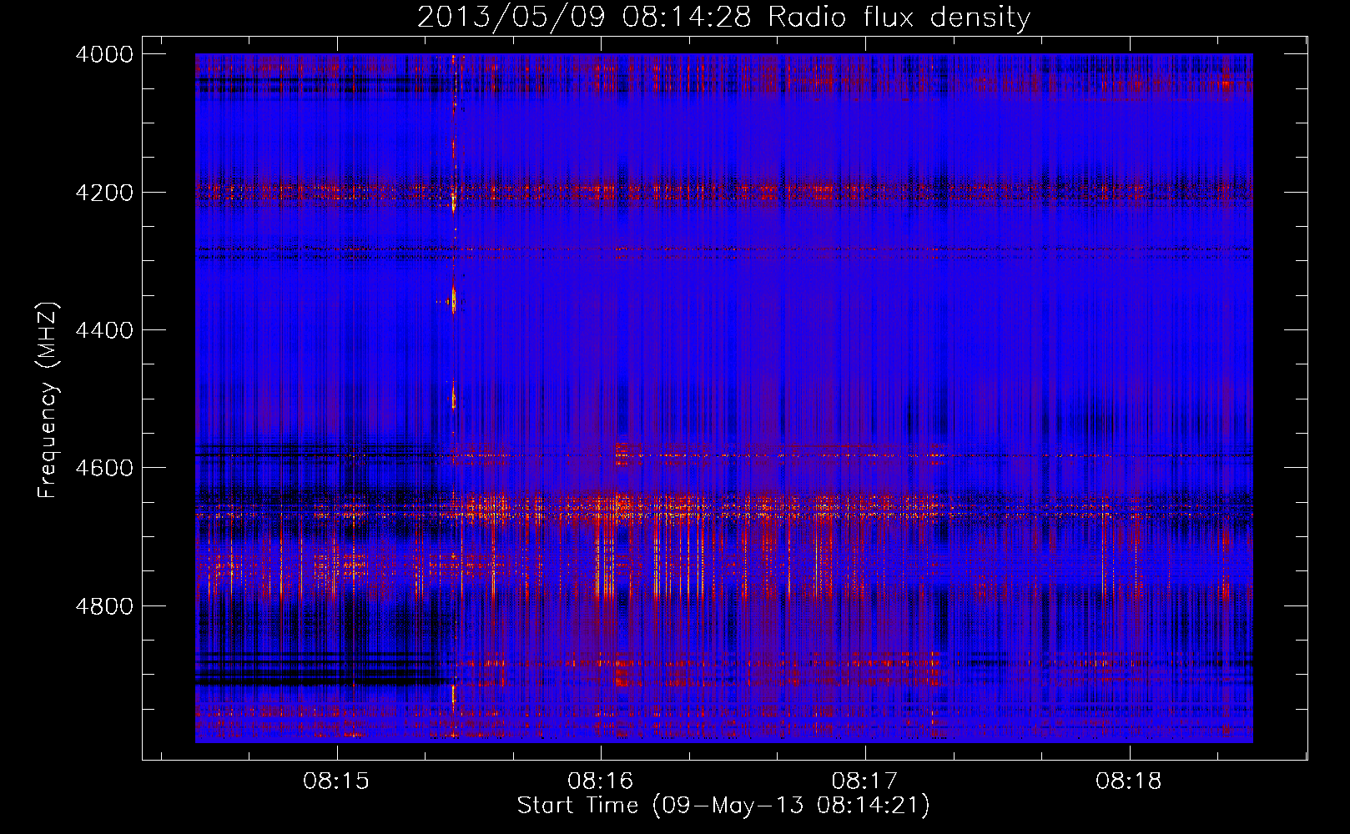Image resolution: width=1350 pixels, height=834 pixels.
Task: Select the 4000 frequency tick label
Action: coord(104,54)
